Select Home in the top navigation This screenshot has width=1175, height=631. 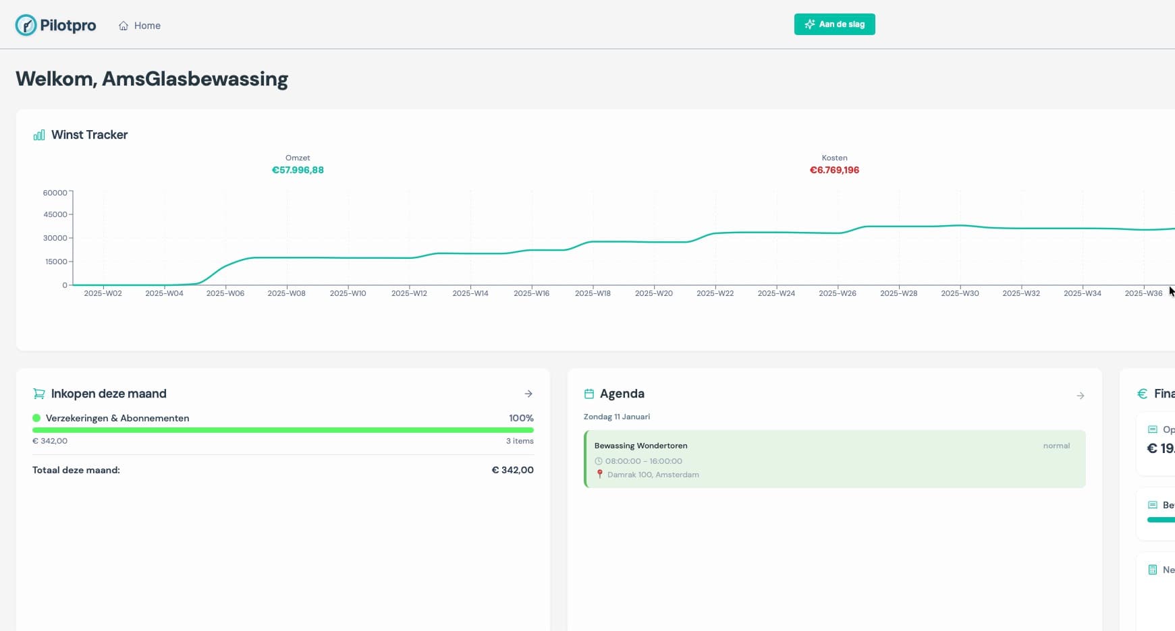tap(148, 26)
